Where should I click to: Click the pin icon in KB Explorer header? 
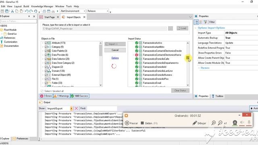(x=29, y=16)
